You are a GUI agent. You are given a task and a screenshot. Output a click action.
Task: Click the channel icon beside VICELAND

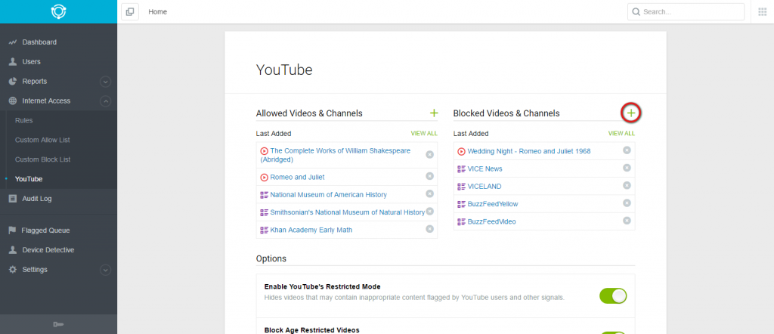(462, 187)
